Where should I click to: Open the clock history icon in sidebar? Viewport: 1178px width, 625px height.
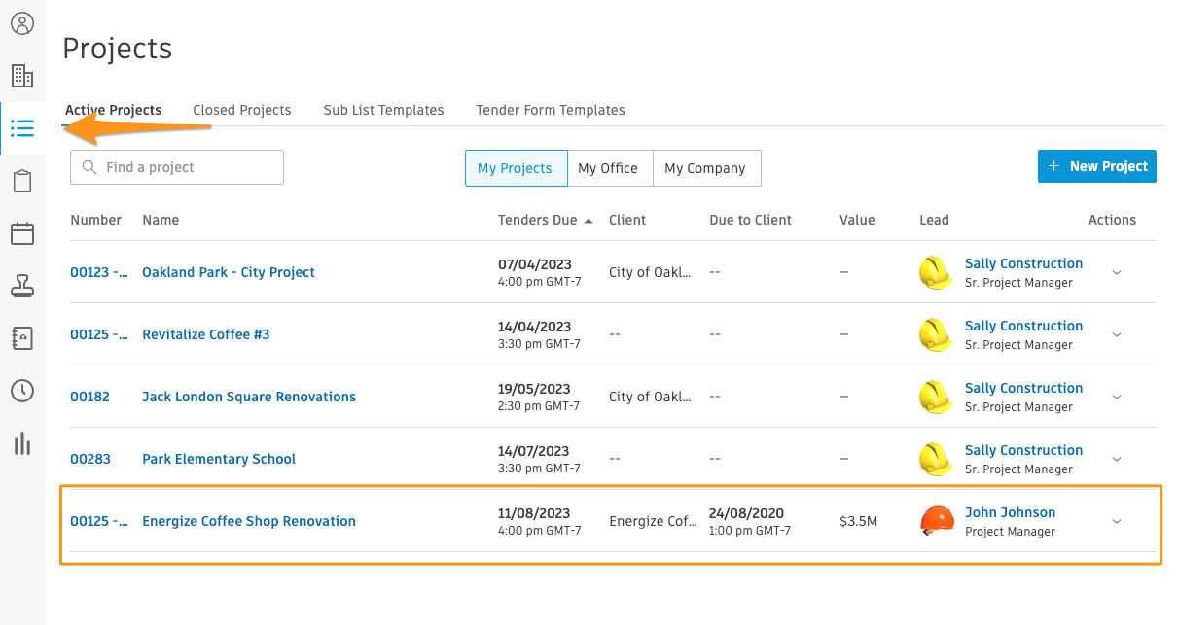pos(22,391)
